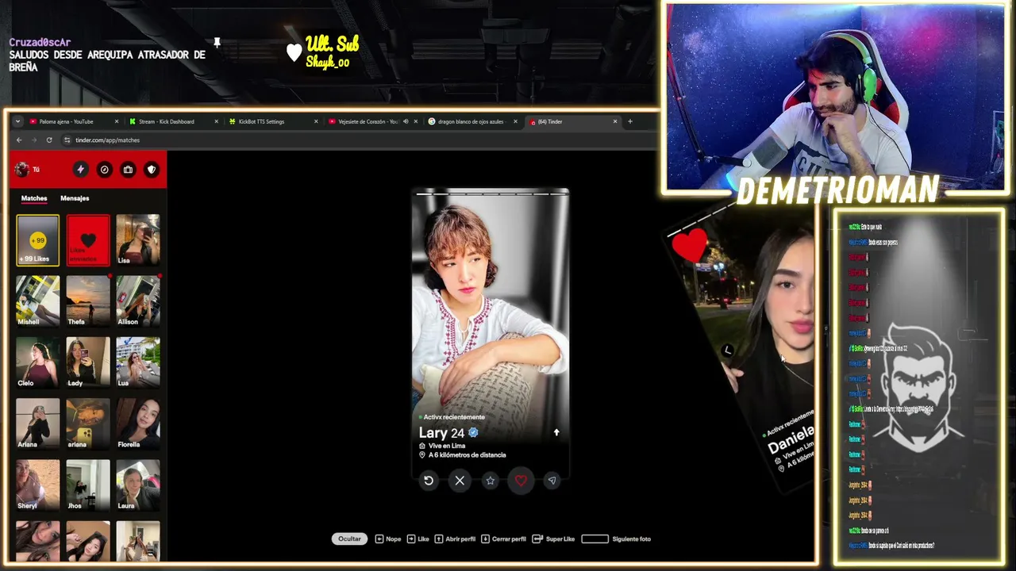Open the match thumbnail named Lady
Image resolution: width=1016 pixels, height=571 pixels.
[x=88, y=362]
